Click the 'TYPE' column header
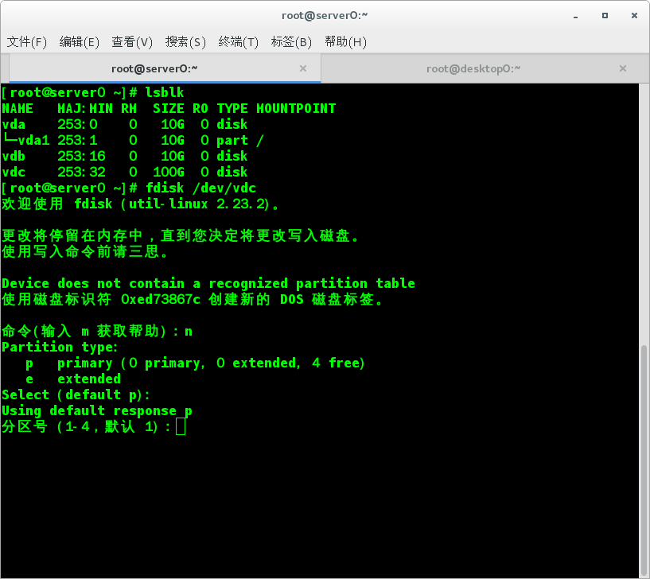Viewport: 650px width, 579px height. (x=232, y=108)
